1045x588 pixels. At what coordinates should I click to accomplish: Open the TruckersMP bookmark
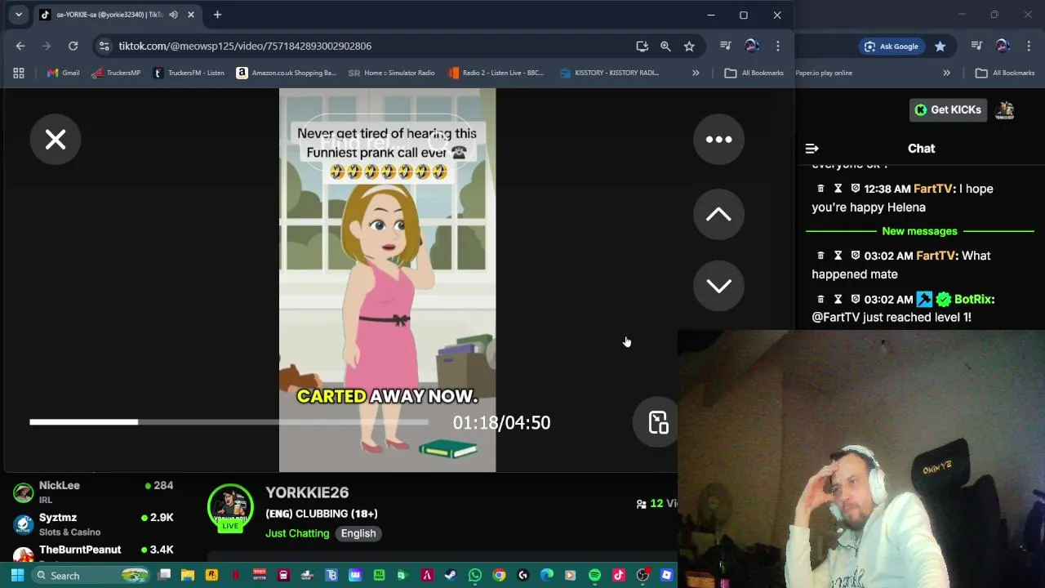click(116, 73)
